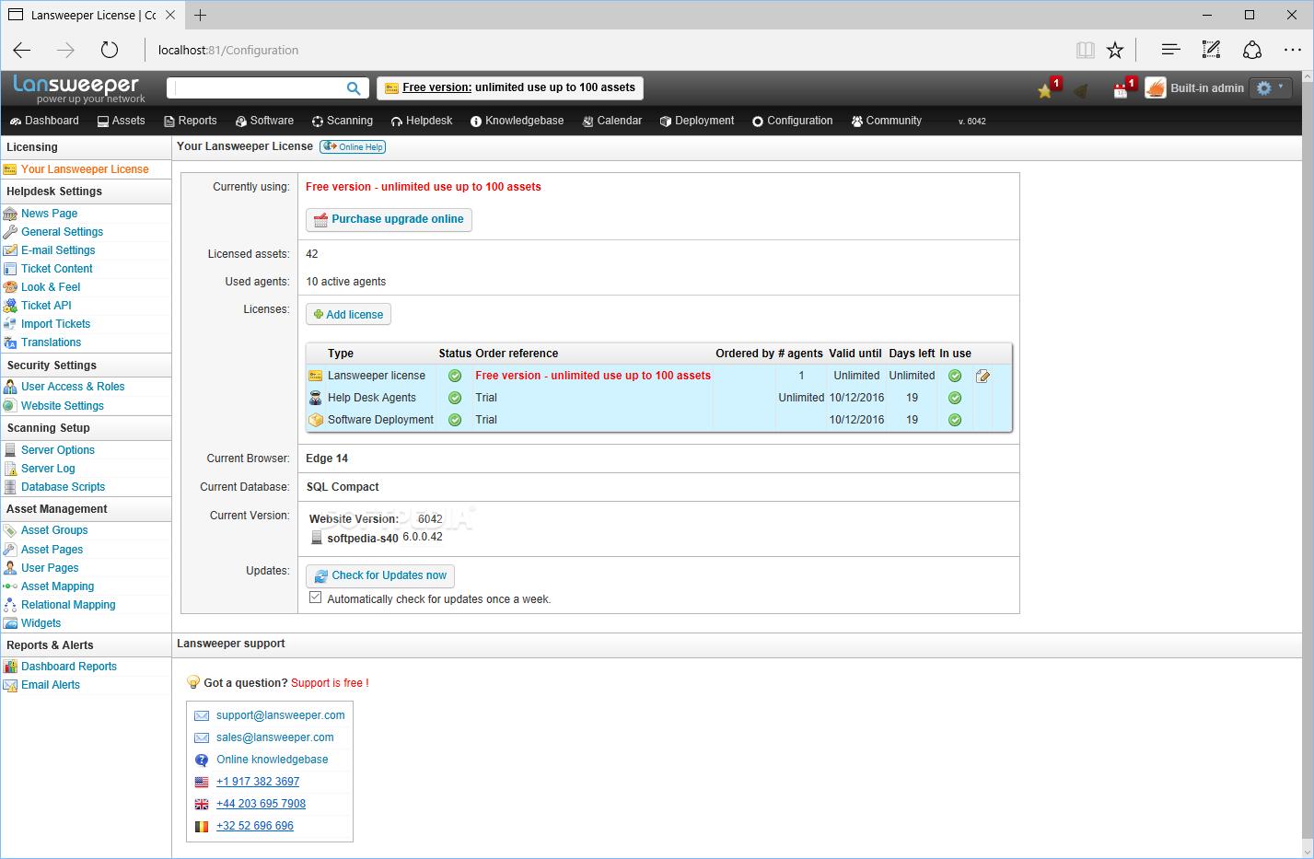Open the Reports menu
Image resolution: width=1314 pixels, height=859 pixels.
pyautogui.click(x=191, y=121)
